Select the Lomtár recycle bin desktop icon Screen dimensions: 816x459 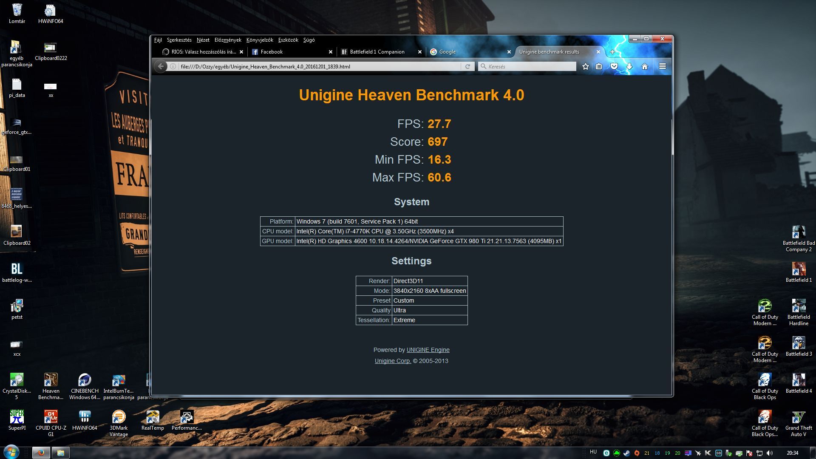[17, 13]
